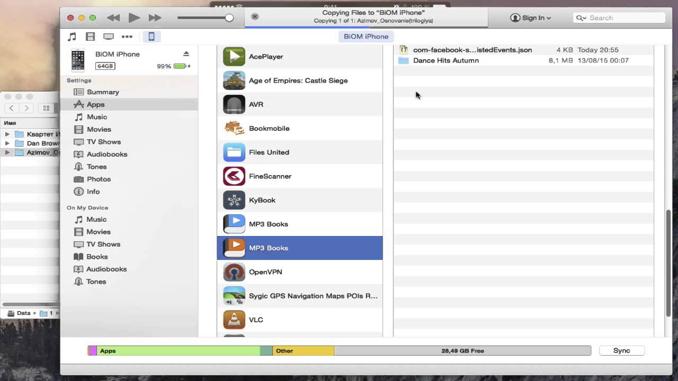The image size is (678, 381).
Task: Select KyBook app icon
Action: coord(234,200)
